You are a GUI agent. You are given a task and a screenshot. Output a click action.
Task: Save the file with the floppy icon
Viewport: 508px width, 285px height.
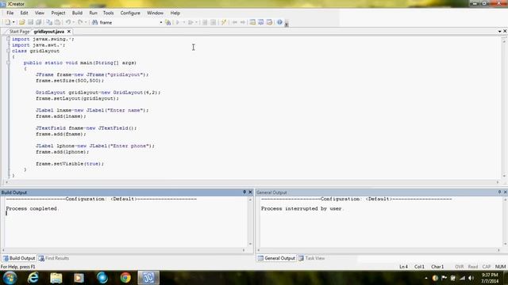(x=30, y=22)
